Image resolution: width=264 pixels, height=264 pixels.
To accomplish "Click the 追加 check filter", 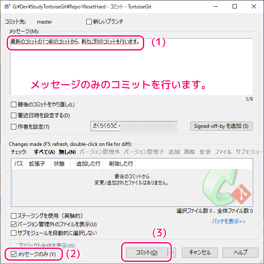I will pyautogui.click(x=174, y=152).
